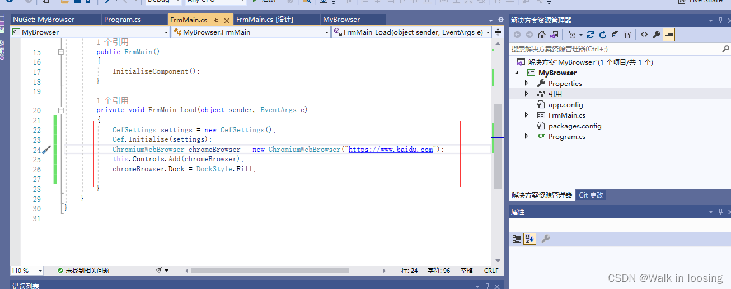Image resolution: width=731 pixels, height=289 pixels.
Task: Click the split editor icon beside the member dropdown
Action: pyautogui.click(x=498, y=32)
